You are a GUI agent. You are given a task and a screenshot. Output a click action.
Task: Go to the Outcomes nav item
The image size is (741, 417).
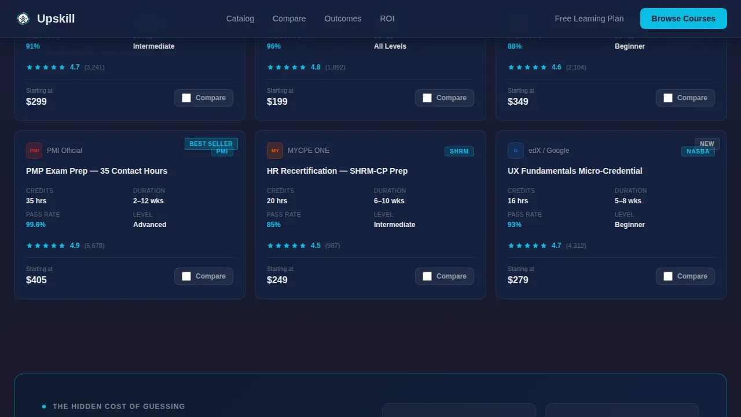[343, 19]
